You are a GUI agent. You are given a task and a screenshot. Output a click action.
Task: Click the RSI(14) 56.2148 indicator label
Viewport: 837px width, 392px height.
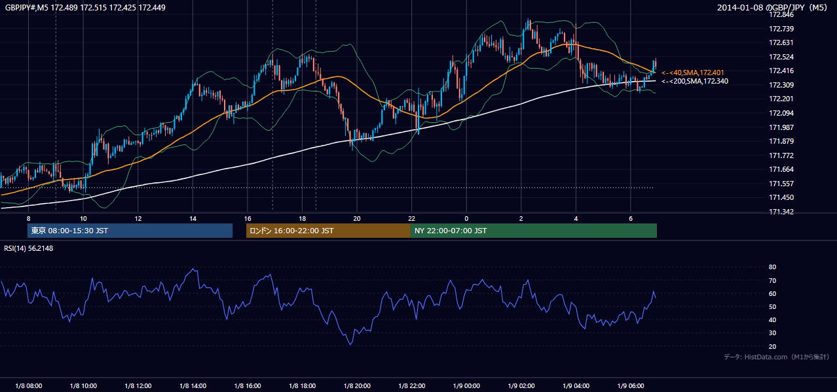coord(29,248)
